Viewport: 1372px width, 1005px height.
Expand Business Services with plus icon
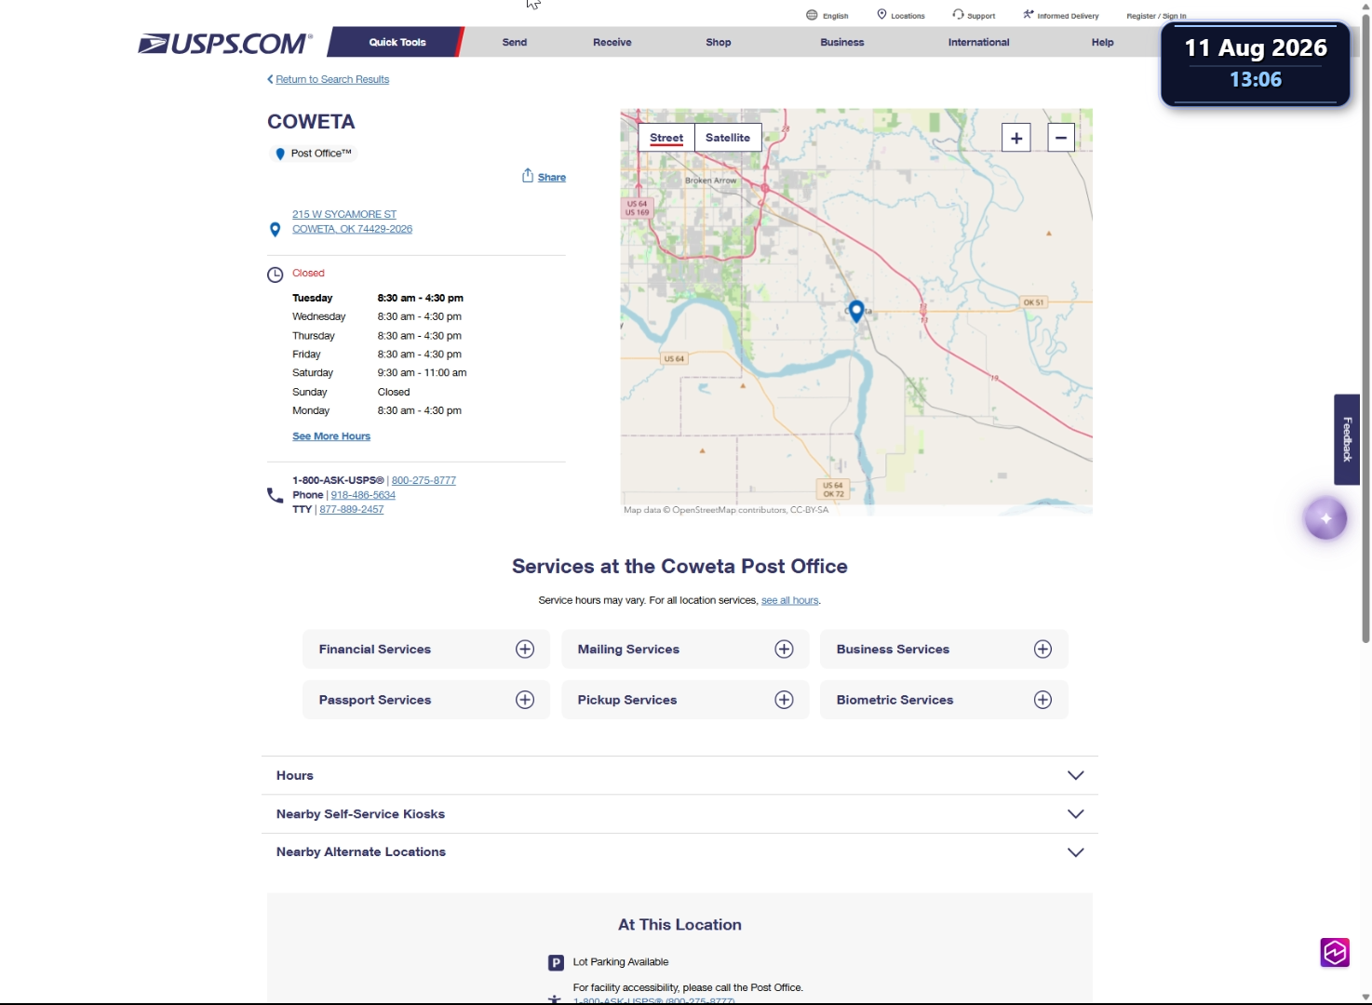click(1043, 650)
